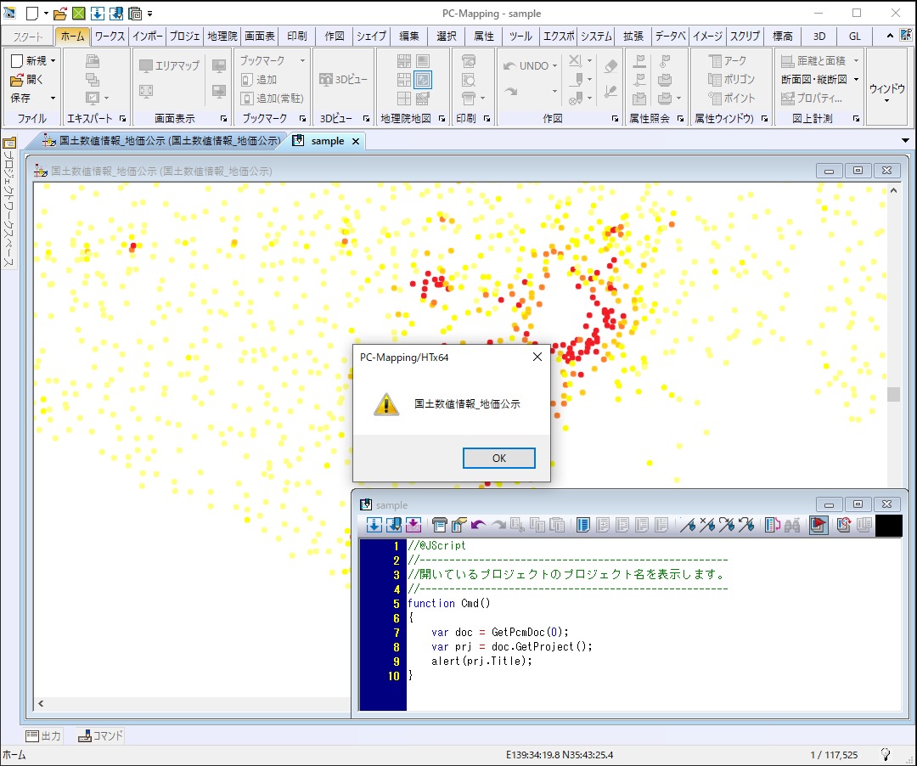Click the stacked windows icon in quick access toolbar
This screenshot has height=766, width=917.
point(135,13)
